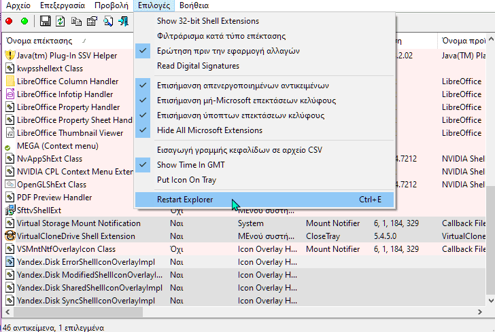Click the OpenGLShExt Class row icon
This screenshot has width=495, height=332.
10,185
